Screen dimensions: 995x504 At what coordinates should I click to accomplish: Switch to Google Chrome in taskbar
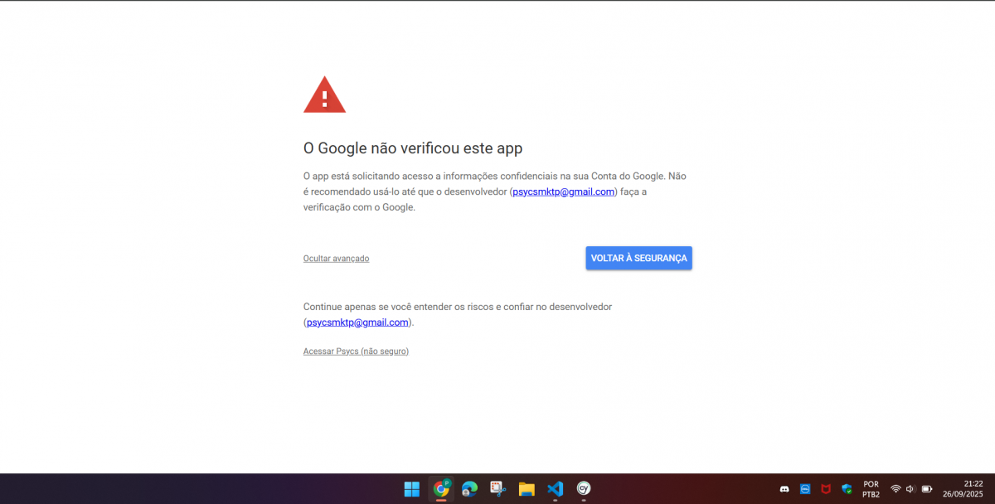[x=441, y=489]
